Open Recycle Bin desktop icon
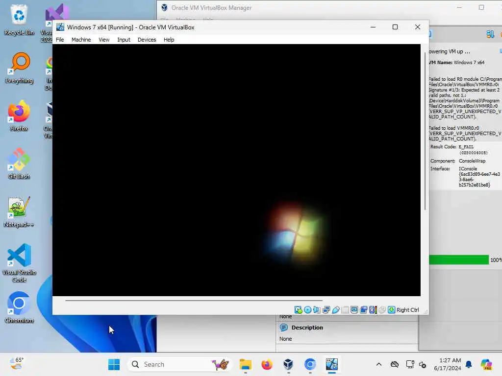502x376 pixels. pos(19,19)
